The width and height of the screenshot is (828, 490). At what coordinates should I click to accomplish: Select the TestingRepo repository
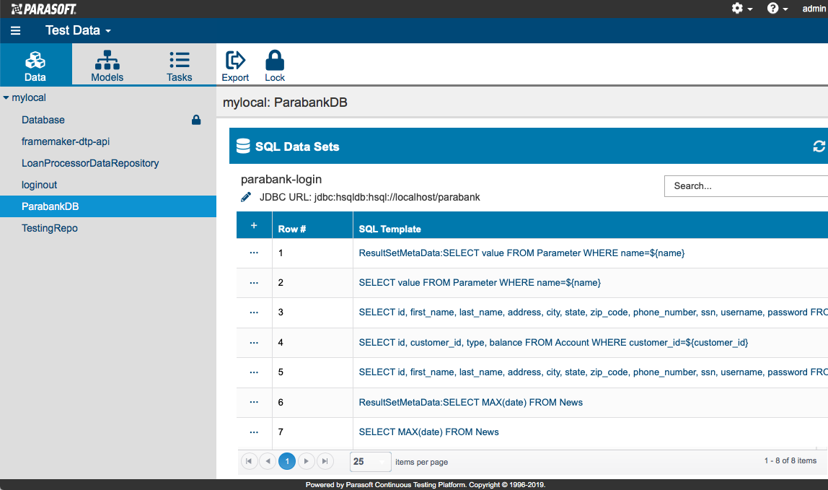click(x=50, y=228)
